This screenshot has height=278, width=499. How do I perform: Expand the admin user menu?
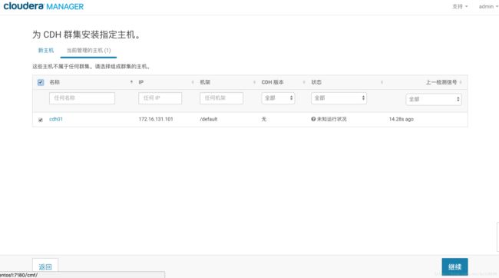(488, 6)
